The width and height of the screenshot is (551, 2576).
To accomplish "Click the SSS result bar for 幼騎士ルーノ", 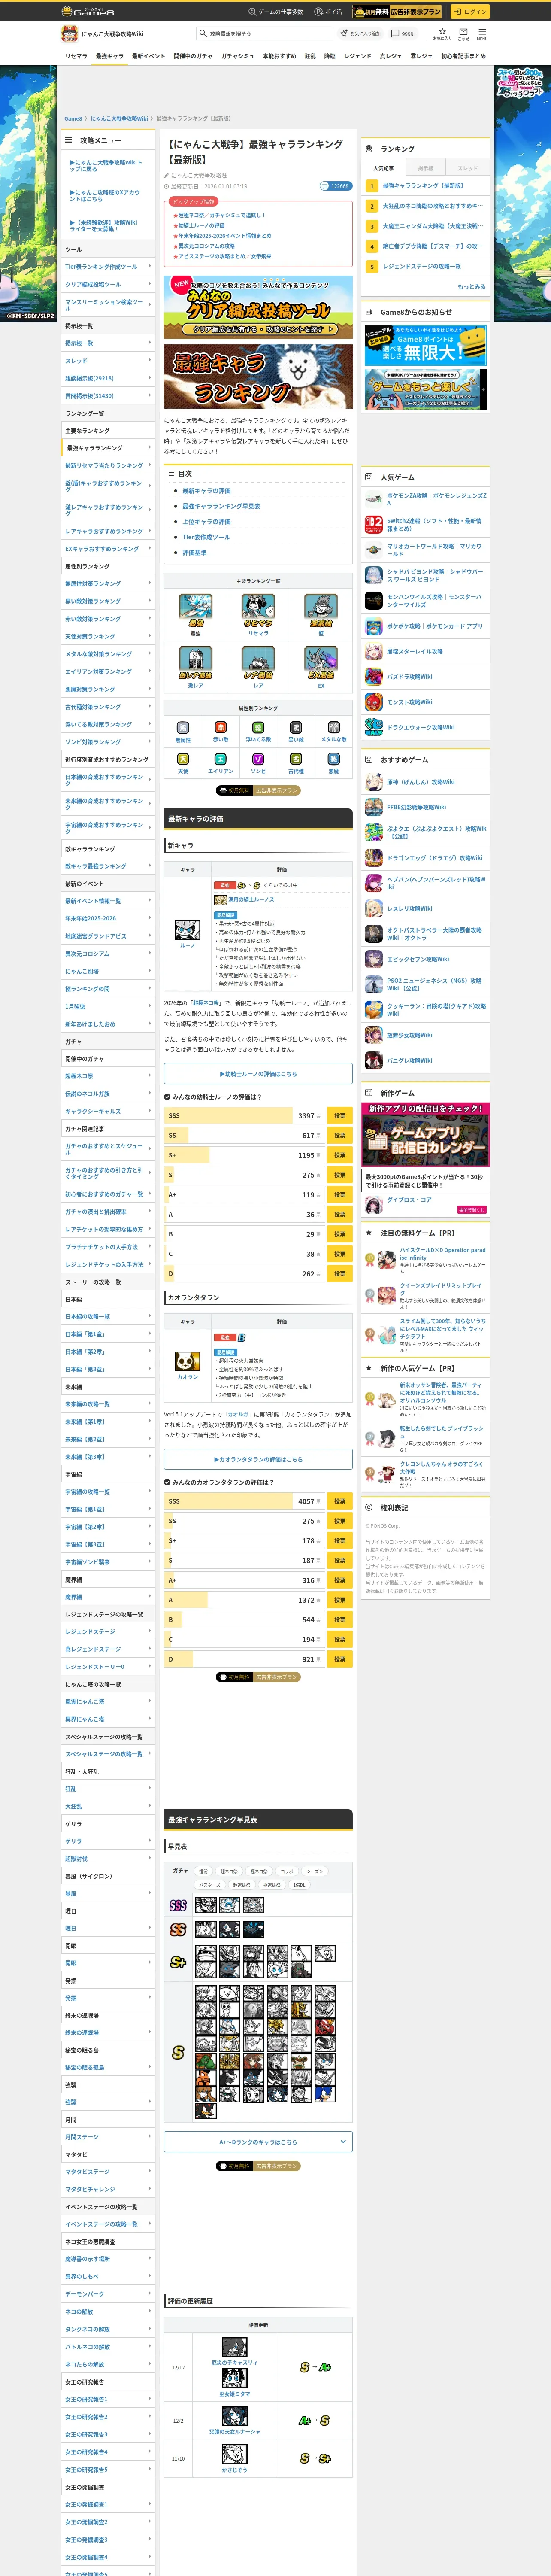I will point(245,1115).
